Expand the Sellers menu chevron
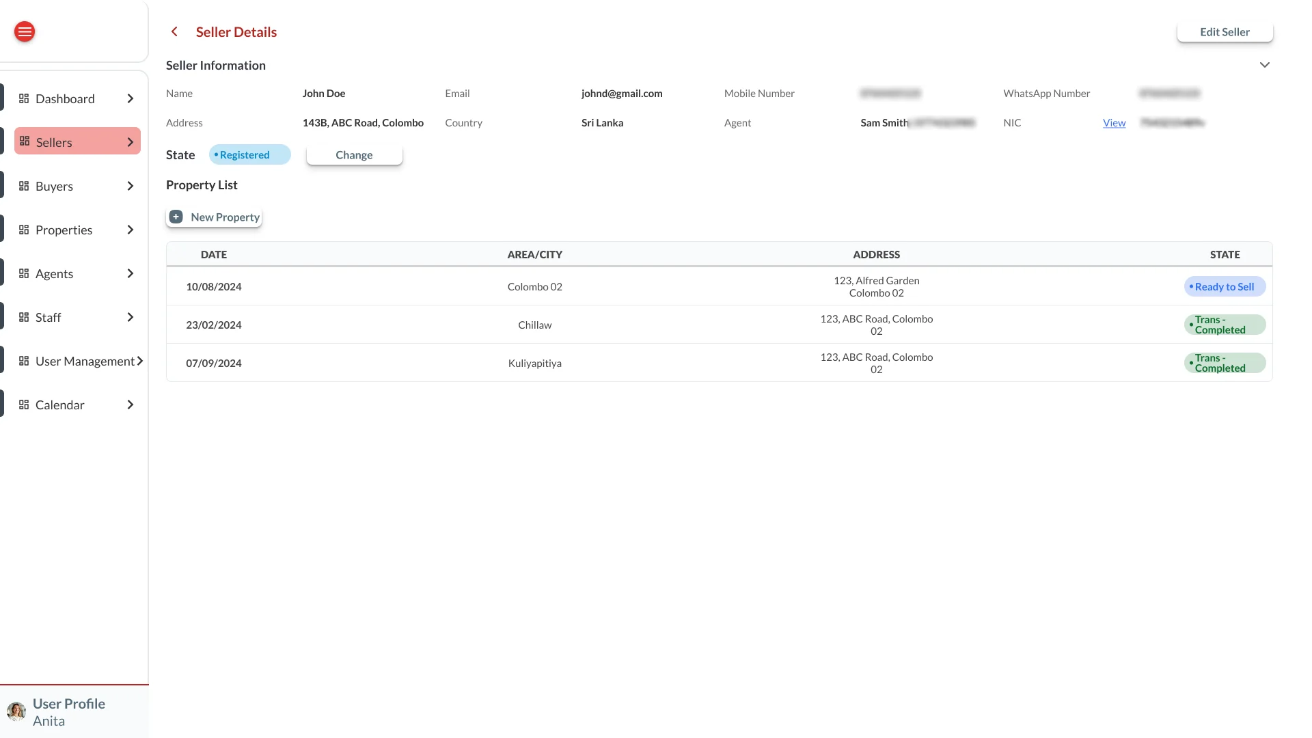The width and height of the screenshot is (1312, 738). [x=130, y=142]
